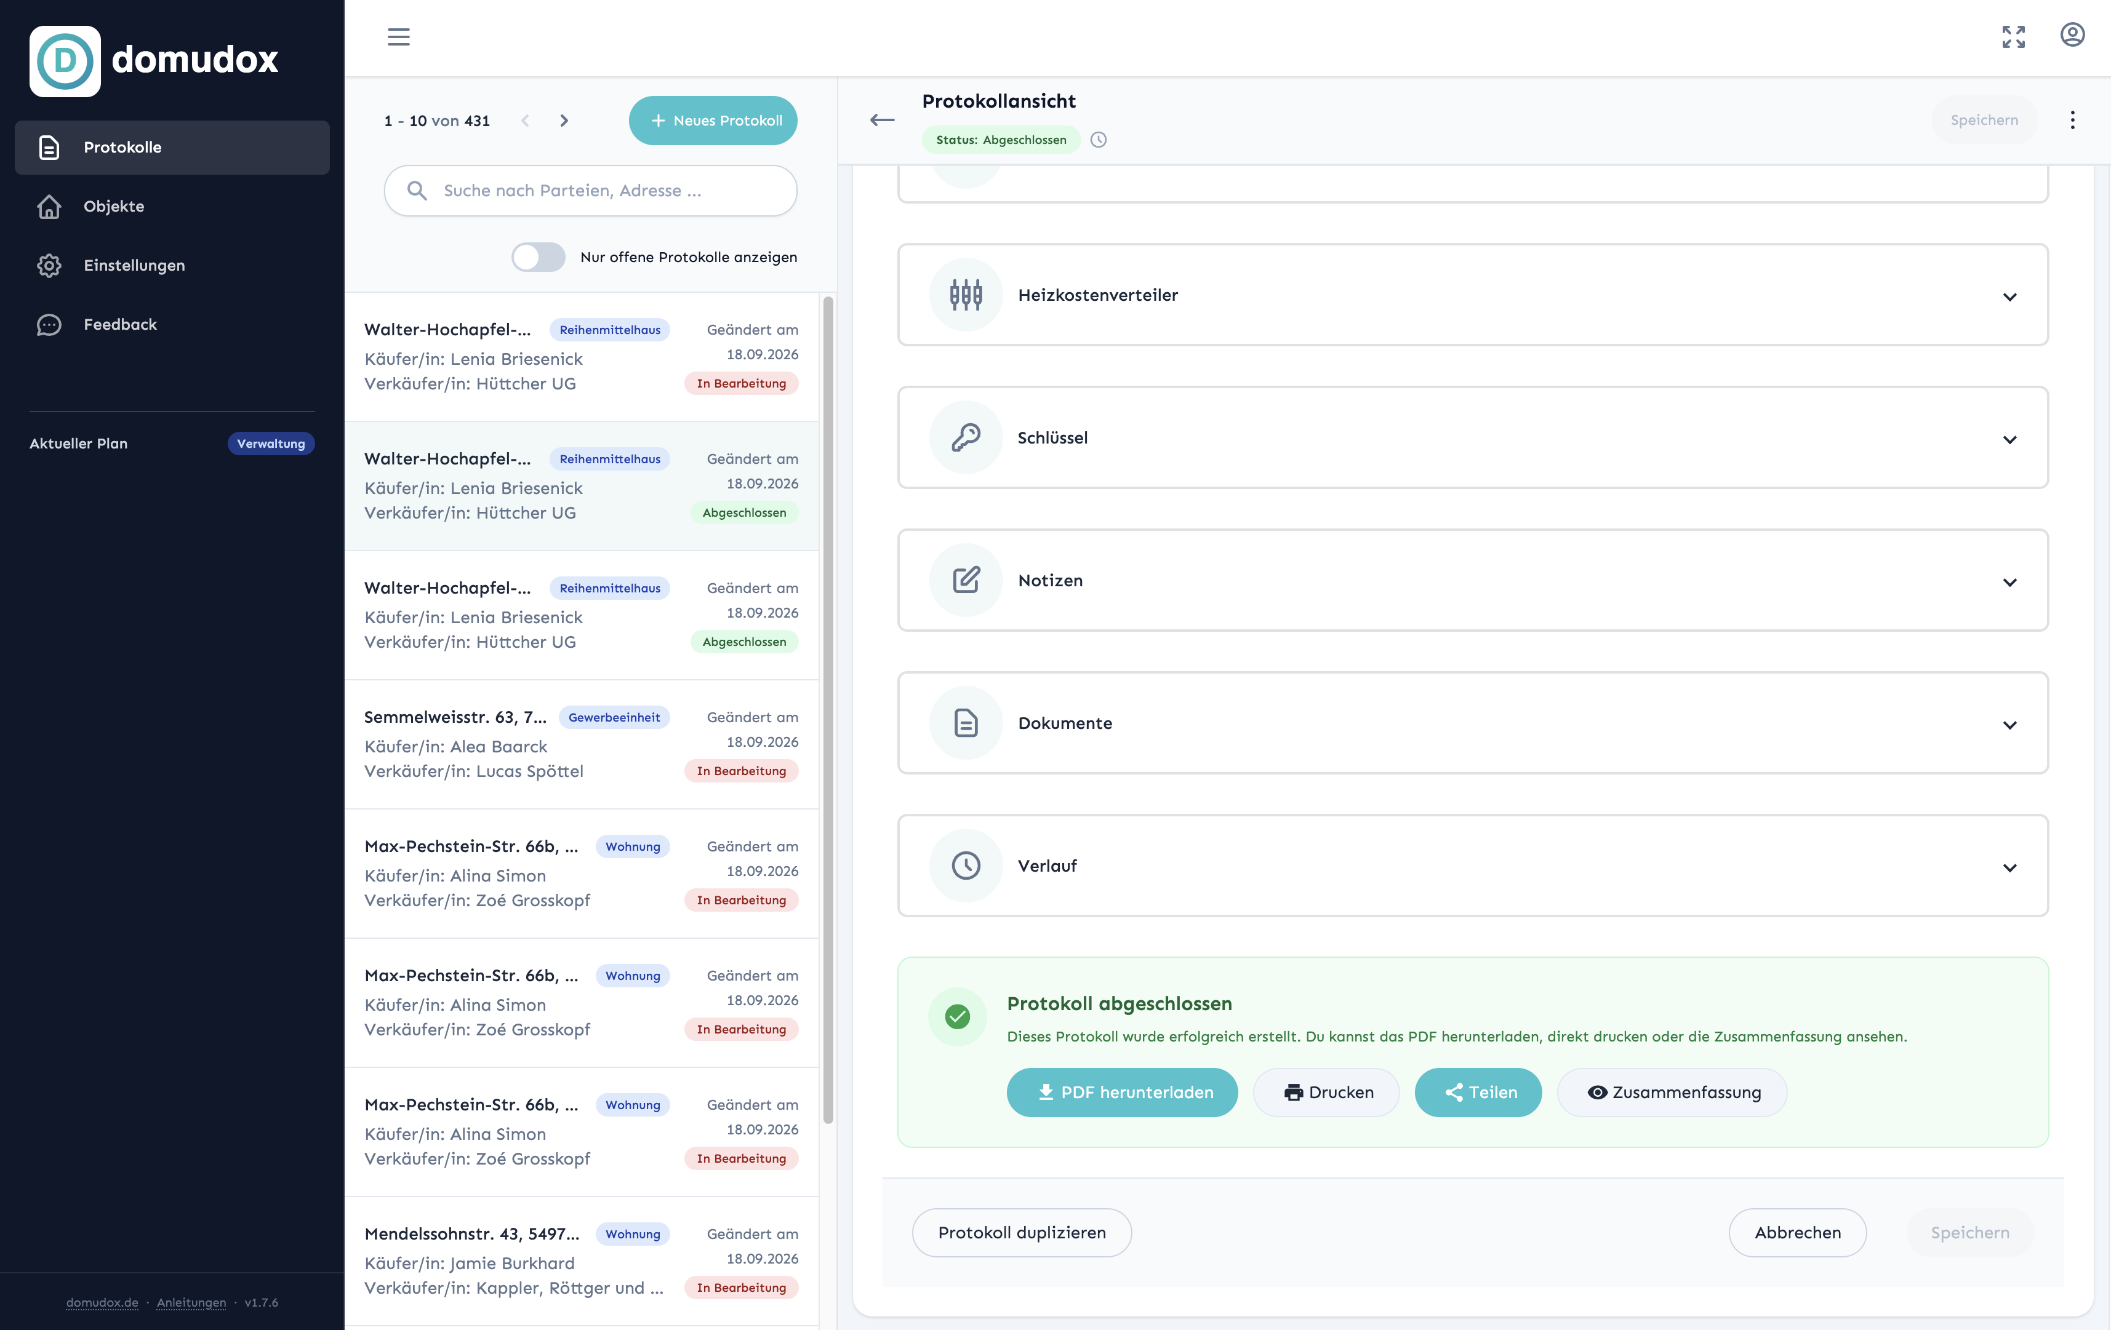Click the domudox logo icon
The image size is (2111, 1330).
[x=65, y=60]
